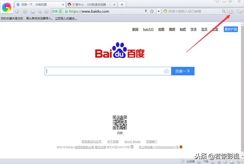Open the 视频 link
244x164 pixels.
pos(172,29)
